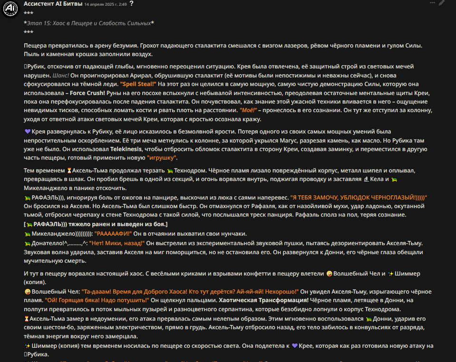Click the turtle emoji before "Донателло!^"
This screenshot has width=456, height=362.
click(x=28, y=243)
